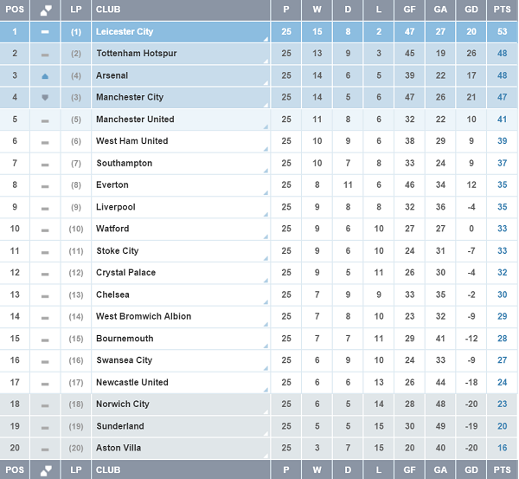Viewport: 519px width, 479px height.
Task: Sort table by PTS column header
Action: pyautogui.click(x=502, y=10)
